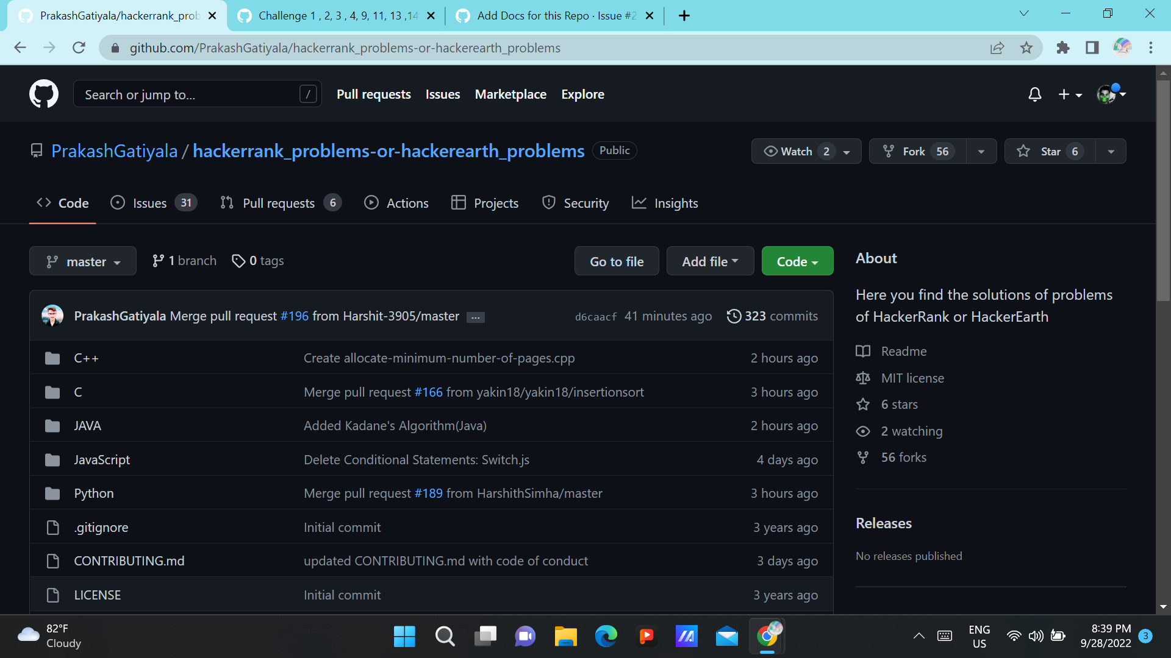Expand the commit message ellipsis

pyautogui.click(x=475, y=317)
